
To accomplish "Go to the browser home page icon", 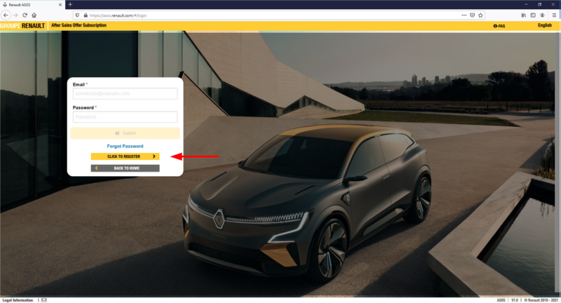I will tap(34, 15).
